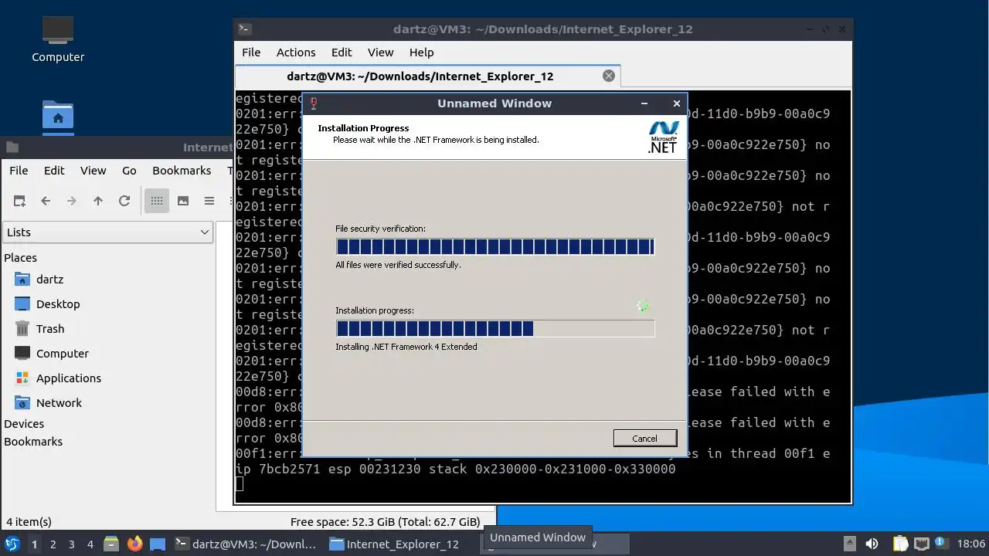Click the terminal icon in terminal title bar
This screenshot has width=989, height=556.
pyautogui.click(x=244, y=29)
